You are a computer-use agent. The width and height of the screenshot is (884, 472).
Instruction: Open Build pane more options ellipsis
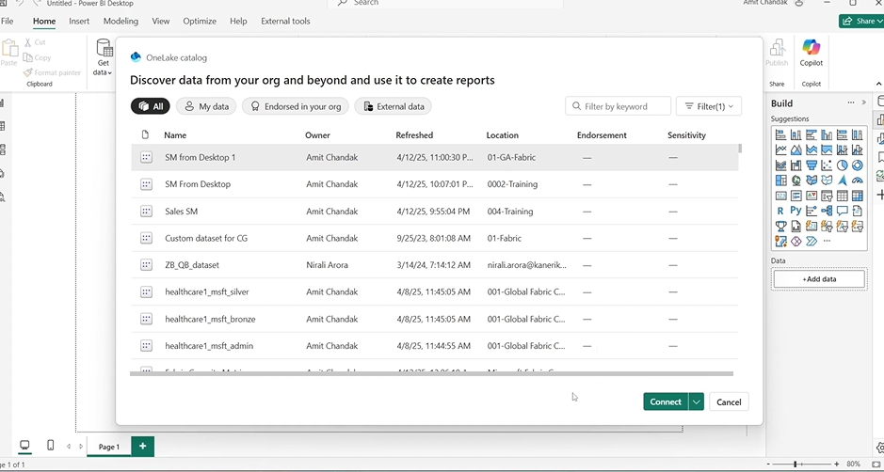click(x=851, y=102)
